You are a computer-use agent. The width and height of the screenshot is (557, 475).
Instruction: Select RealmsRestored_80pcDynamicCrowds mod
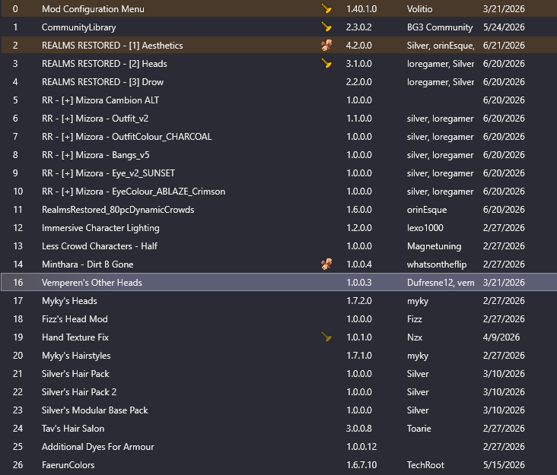point(118,210)
